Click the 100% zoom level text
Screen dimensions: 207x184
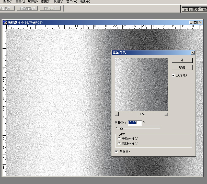pos(141,114)
